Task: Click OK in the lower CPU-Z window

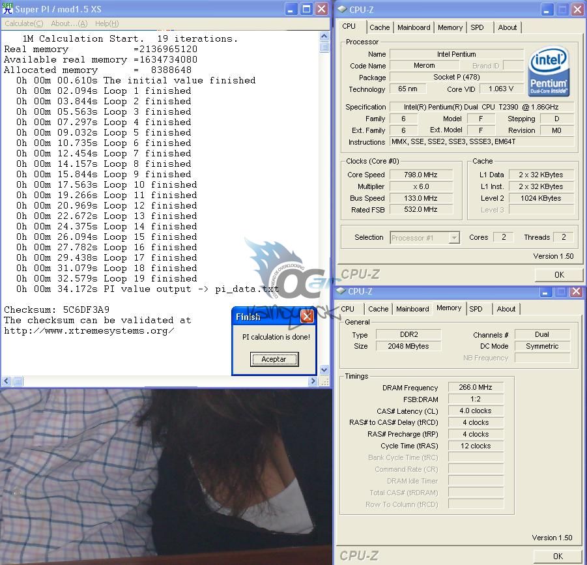Action: (558, 557)
